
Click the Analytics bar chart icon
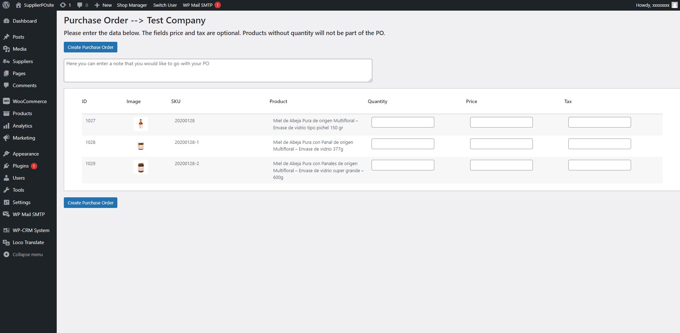6,126
